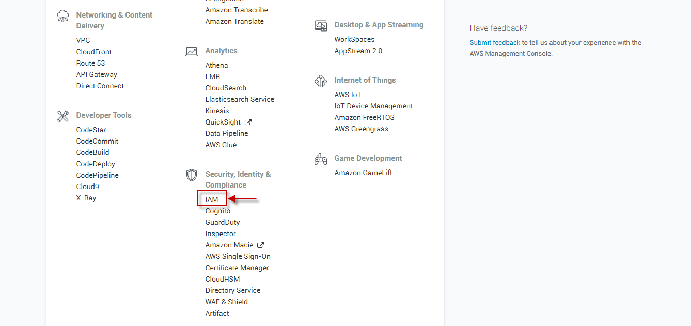Viewport: 691px width, 326px height.
Task: Click the Submit feedback link
Action: point(495,43)
